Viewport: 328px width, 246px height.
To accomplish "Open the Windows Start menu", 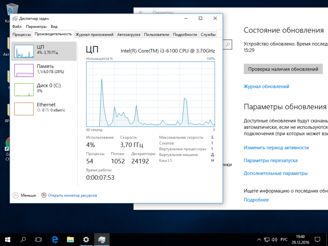I will 7,239.
